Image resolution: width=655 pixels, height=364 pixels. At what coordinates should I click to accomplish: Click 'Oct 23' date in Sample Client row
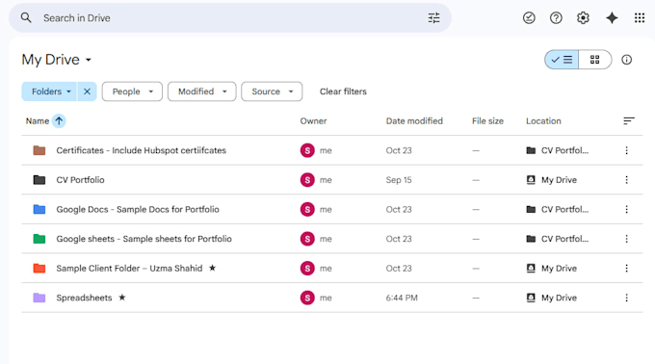click(x=399, y=268)
